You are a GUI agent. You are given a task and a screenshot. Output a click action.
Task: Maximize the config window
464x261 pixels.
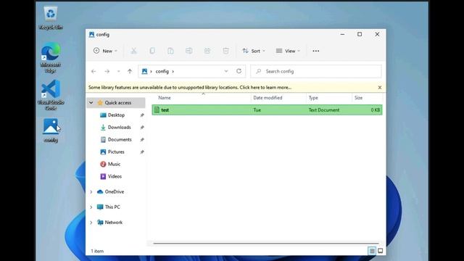(360, 34)
